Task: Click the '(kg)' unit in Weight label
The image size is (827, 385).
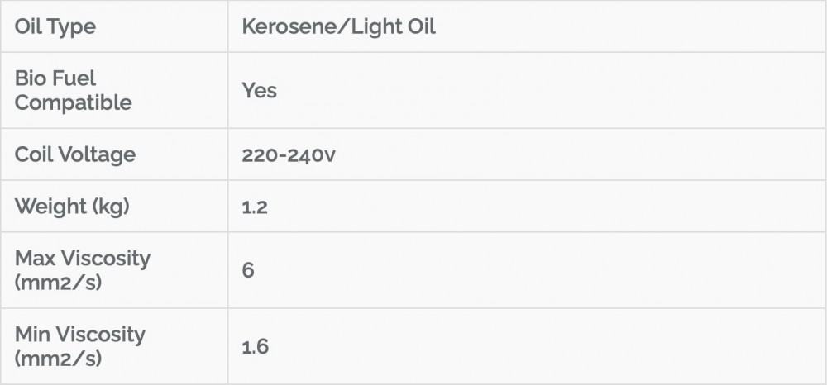Action: click(111, 206)
